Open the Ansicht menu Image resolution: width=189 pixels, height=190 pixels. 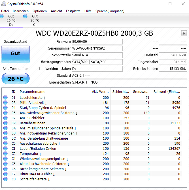[x=56, y=11]
